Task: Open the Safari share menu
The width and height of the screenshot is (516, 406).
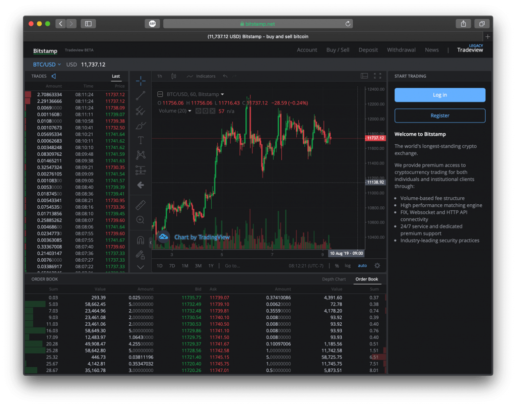Action: tap(464, 24)
